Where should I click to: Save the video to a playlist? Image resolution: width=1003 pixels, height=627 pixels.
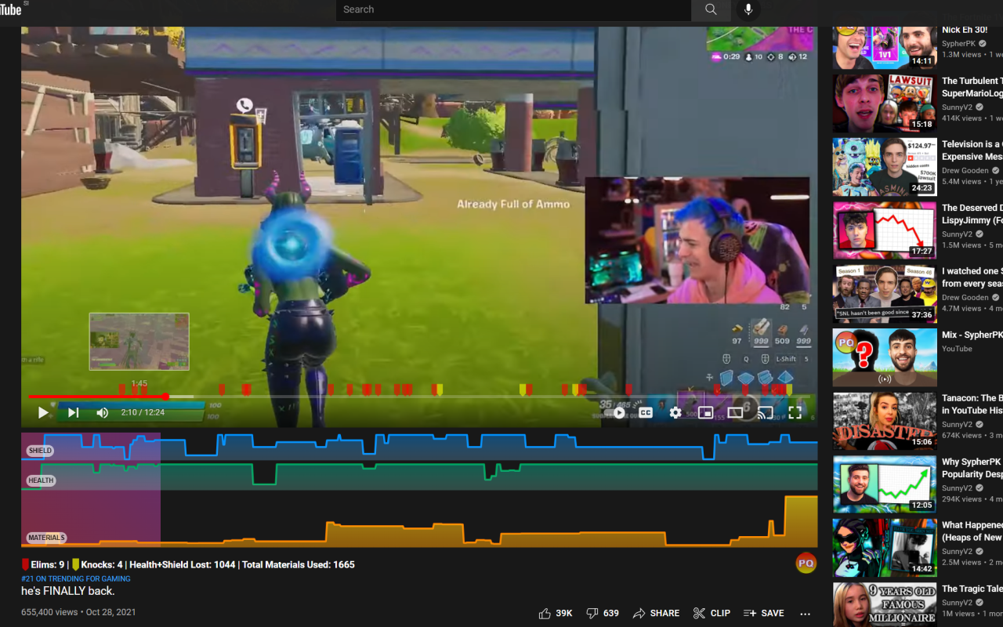tap(763, 613)
